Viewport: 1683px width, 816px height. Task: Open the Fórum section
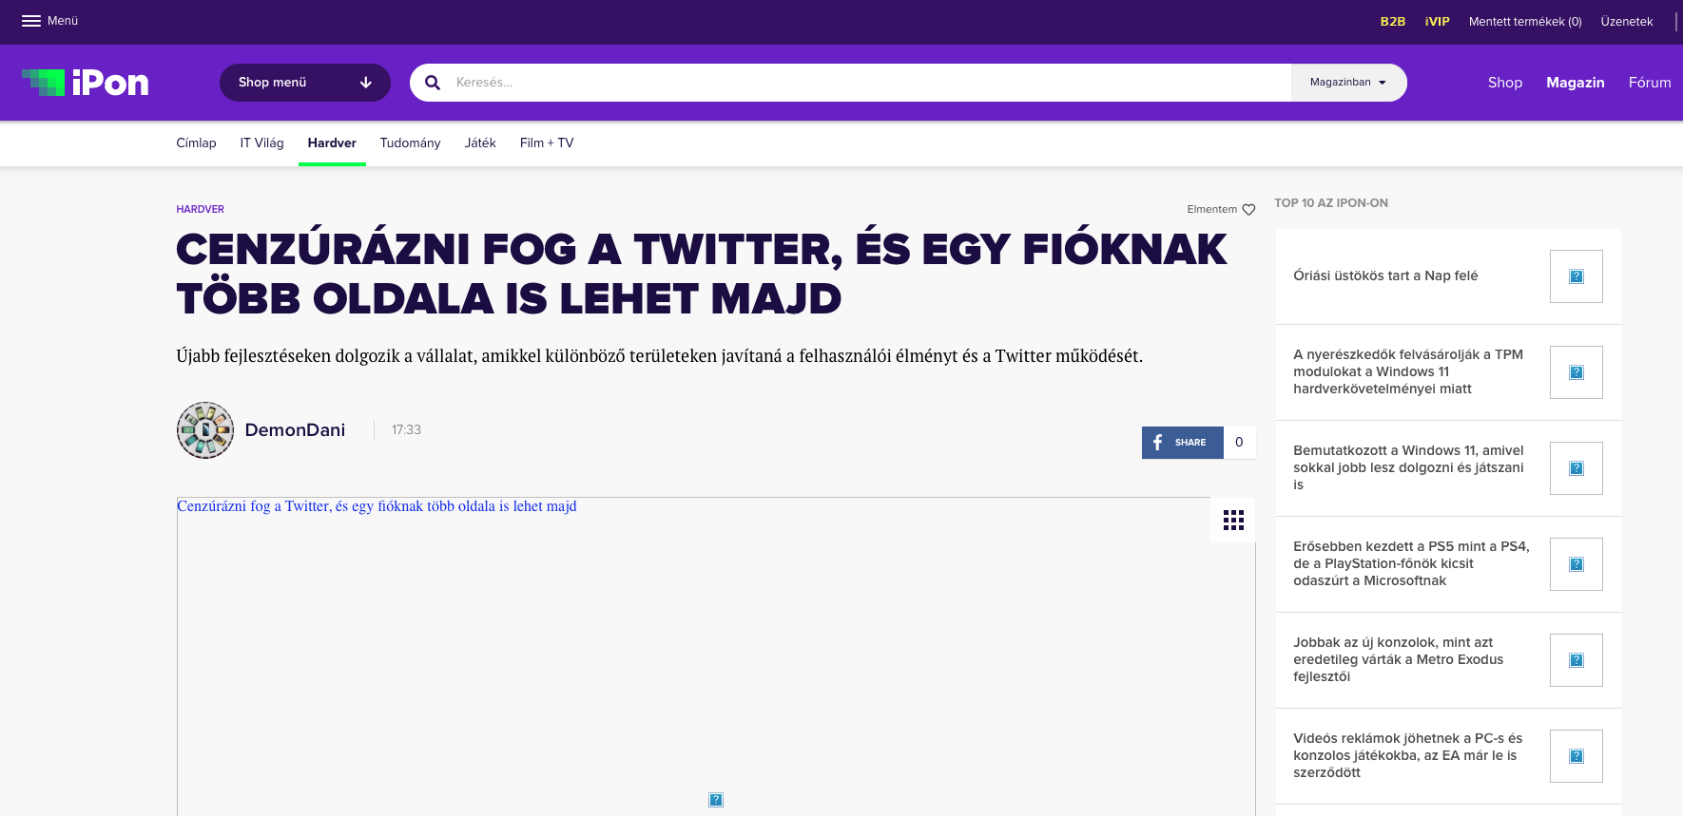(1650, 83)
